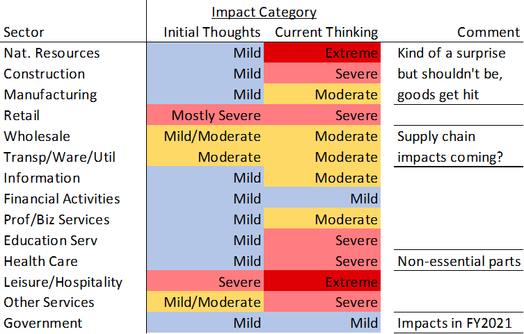Select Manufacturing's yellow Moderate cell
The height and width of the screenshot is (334, 524).
(x=322, y=94)
